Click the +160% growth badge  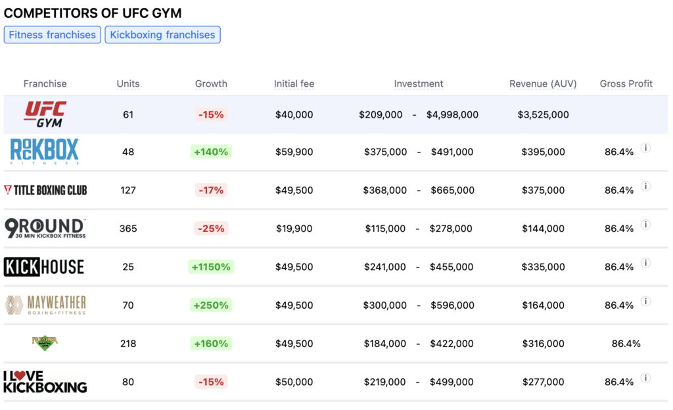click(x=211, y=344)
